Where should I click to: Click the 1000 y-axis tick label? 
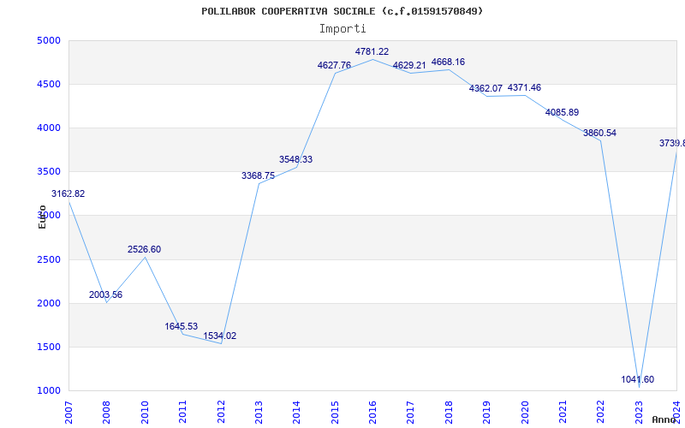point(49,391)
